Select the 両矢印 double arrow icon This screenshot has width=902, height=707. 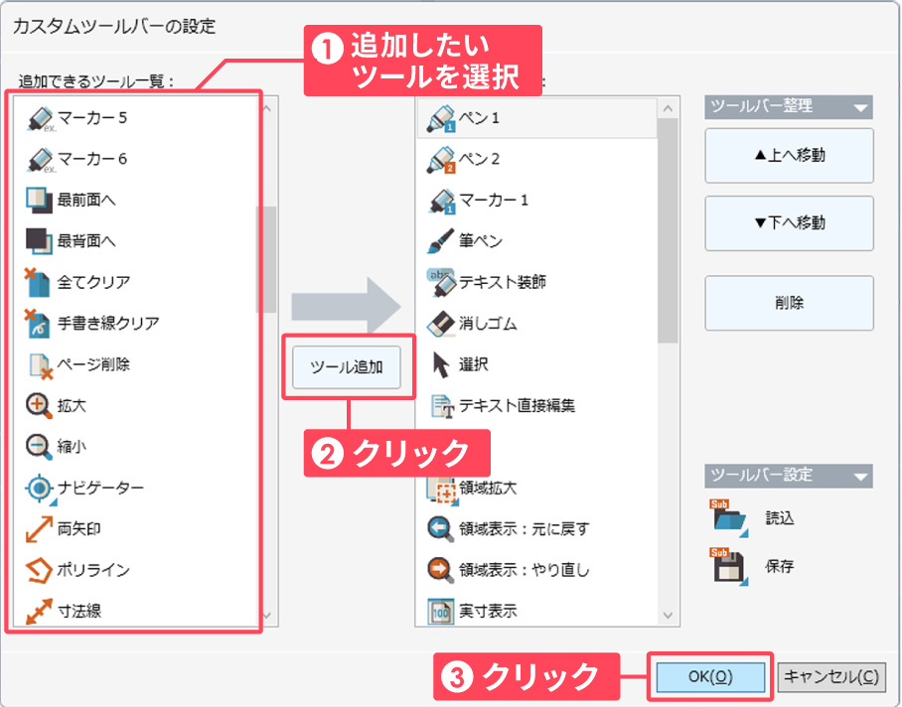click(x=39, y=529)
